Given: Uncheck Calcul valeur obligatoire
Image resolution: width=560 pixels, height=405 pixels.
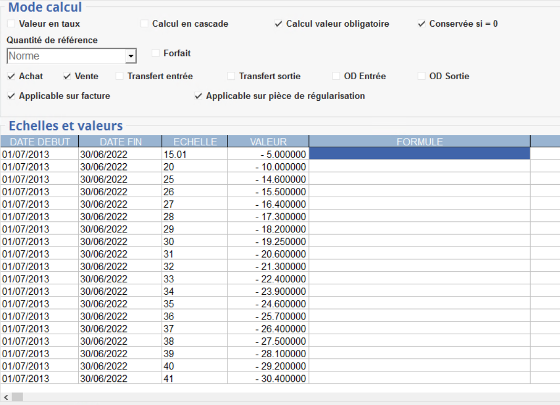Looking at the screenshot, I should point(278,24).
